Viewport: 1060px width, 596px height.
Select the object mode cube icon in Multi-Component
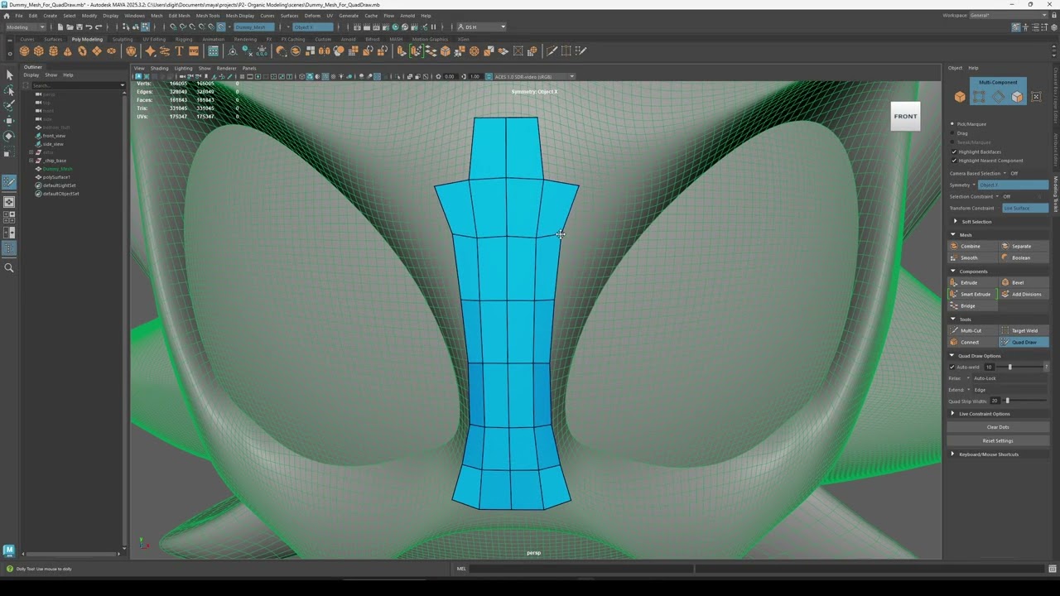point(960,97)
